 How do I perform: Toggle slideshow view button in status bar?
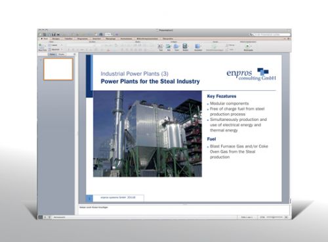(49, 217)
